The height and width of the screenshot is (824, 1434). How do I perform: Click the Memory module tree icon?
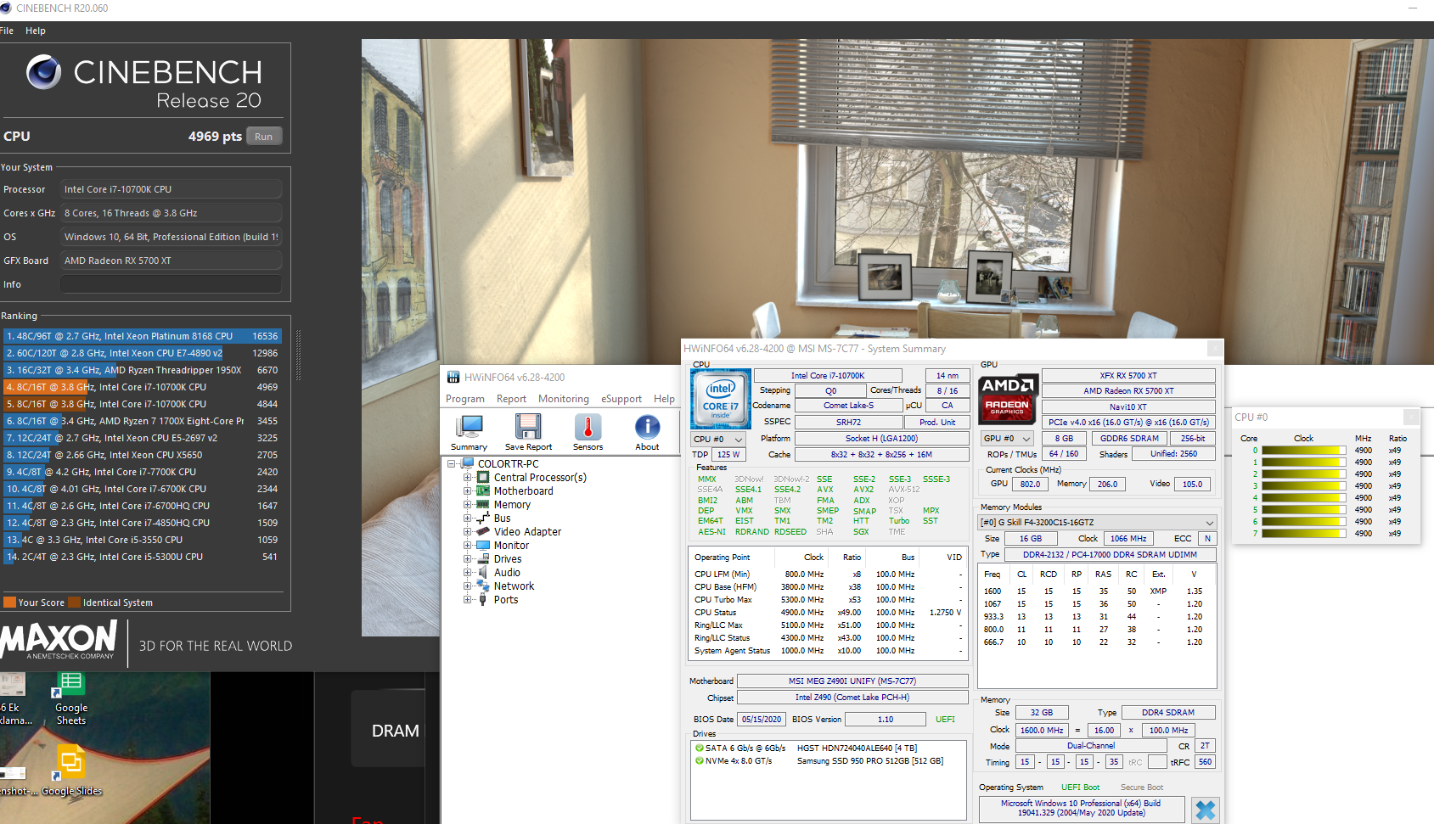(483, 504)
